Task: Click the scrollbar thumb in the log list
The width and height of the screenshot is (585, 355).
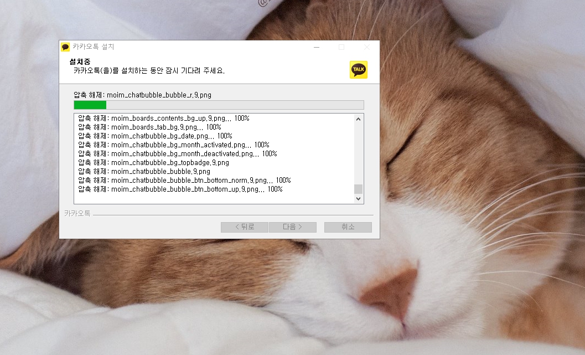Action: 358,189
